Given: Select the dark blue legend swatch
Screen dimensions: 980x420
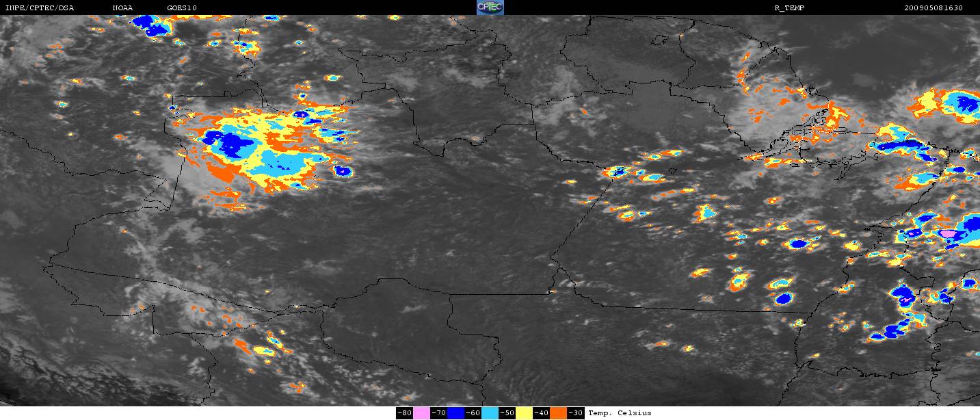Looking at the screenshot, I should [x=455, y=413].
